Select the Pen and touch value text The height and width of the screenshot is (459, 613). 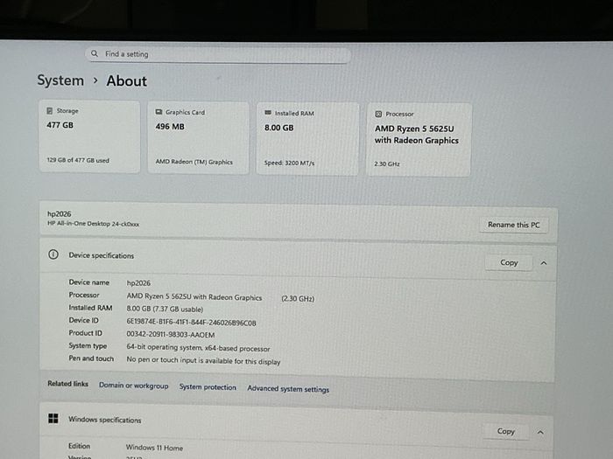pyautogui.click(x=203, y=360)
